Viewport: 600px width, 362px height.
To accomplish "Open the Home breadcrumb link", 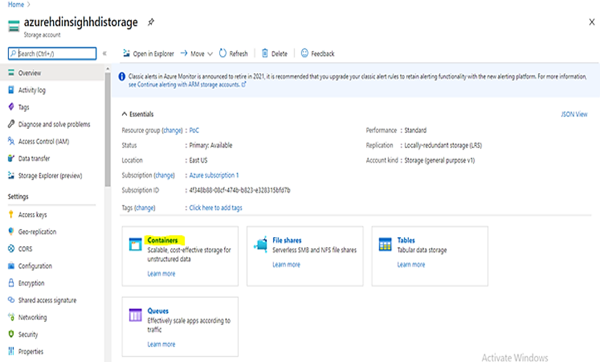I will point(16,5).
